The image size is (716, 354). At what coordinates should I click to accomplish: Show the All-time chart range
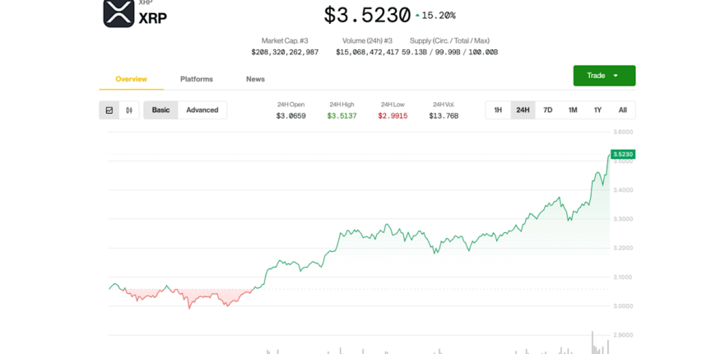click(623, 110)
